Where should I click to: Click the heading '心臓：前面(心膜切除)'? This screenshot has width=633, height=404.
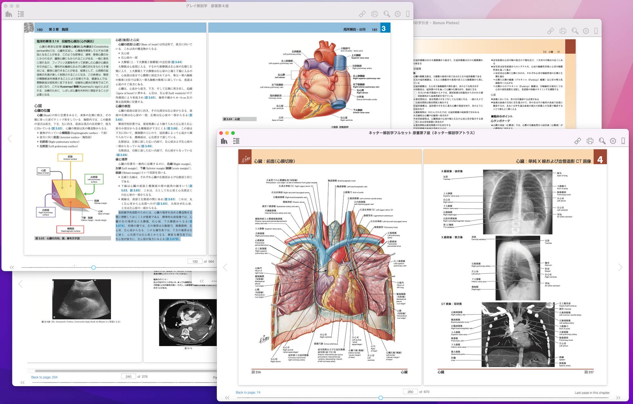[x=274, y=161]
